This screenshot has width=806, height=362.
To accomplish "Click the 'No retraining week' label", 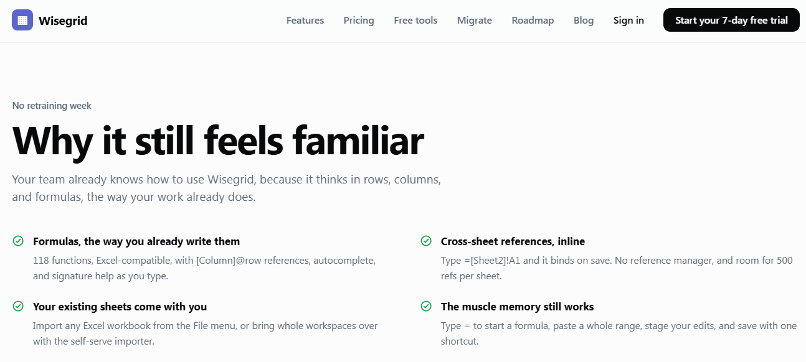I will point(52,106).
